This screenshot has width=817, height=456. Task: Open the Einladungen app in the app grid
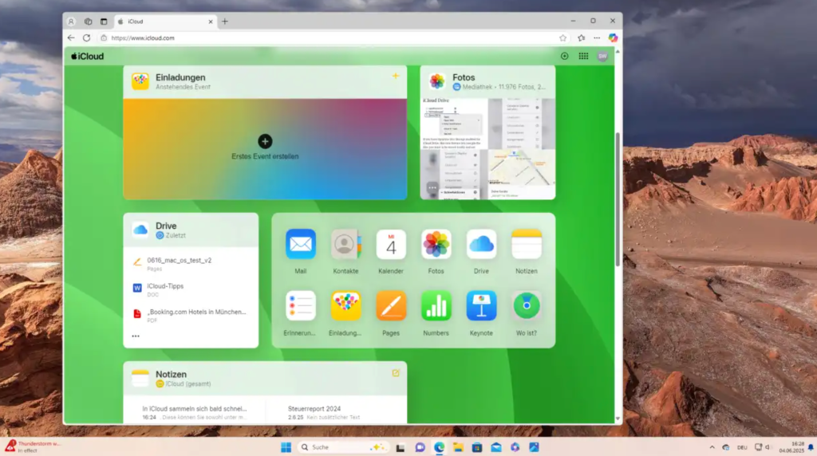(345, 305)
